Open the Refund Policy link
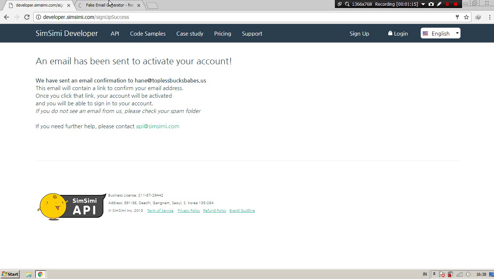 tap(215, 211)
